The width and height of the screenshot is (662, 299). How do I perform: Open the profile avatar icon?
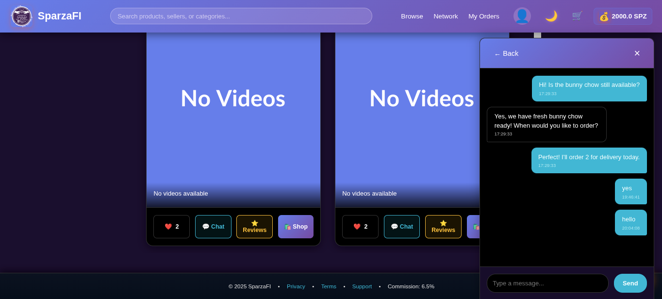(x=522, y=16)
